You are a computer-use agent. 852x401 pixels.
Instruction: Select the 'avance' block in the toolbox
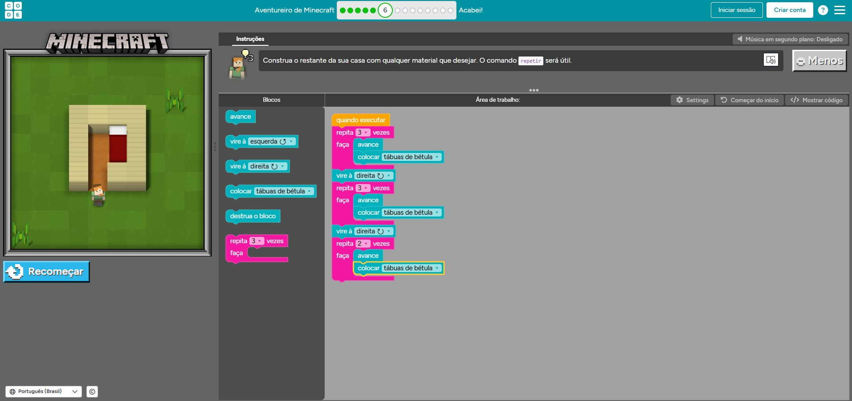point(241,117)
